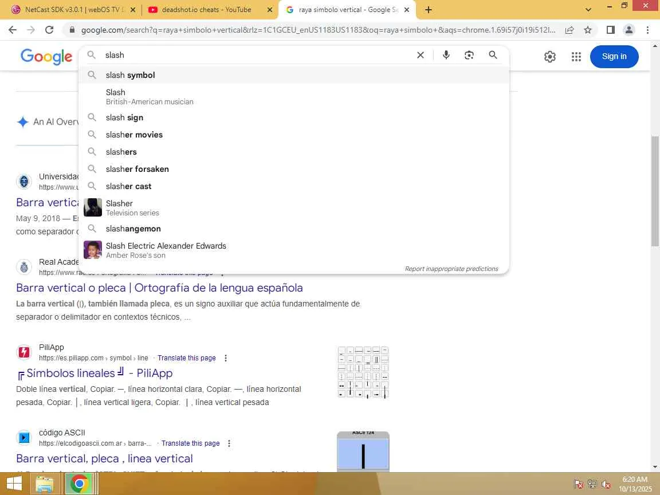Open the tab search chevron in title bar
This screenshot has height=495, width=660.
(588, 10)
